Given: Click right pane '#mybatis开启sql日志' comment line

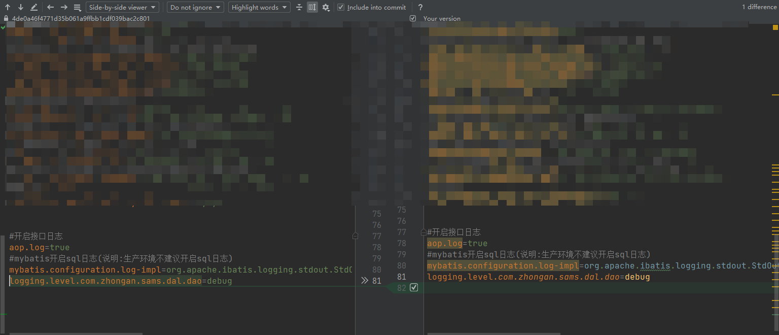Looking at the screenshot, I should click(539, 254).
